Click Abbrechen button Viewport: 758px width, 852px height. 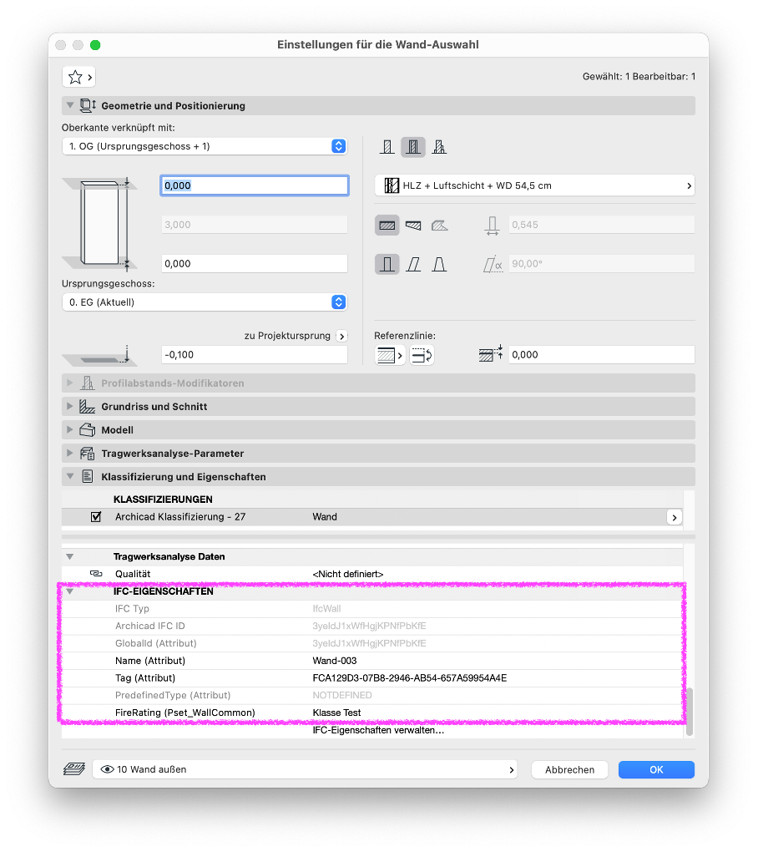(x=569, y=769)
